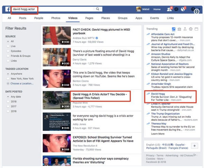Click the search magnifier icon
204x168 pixels.
click(98, 9)
